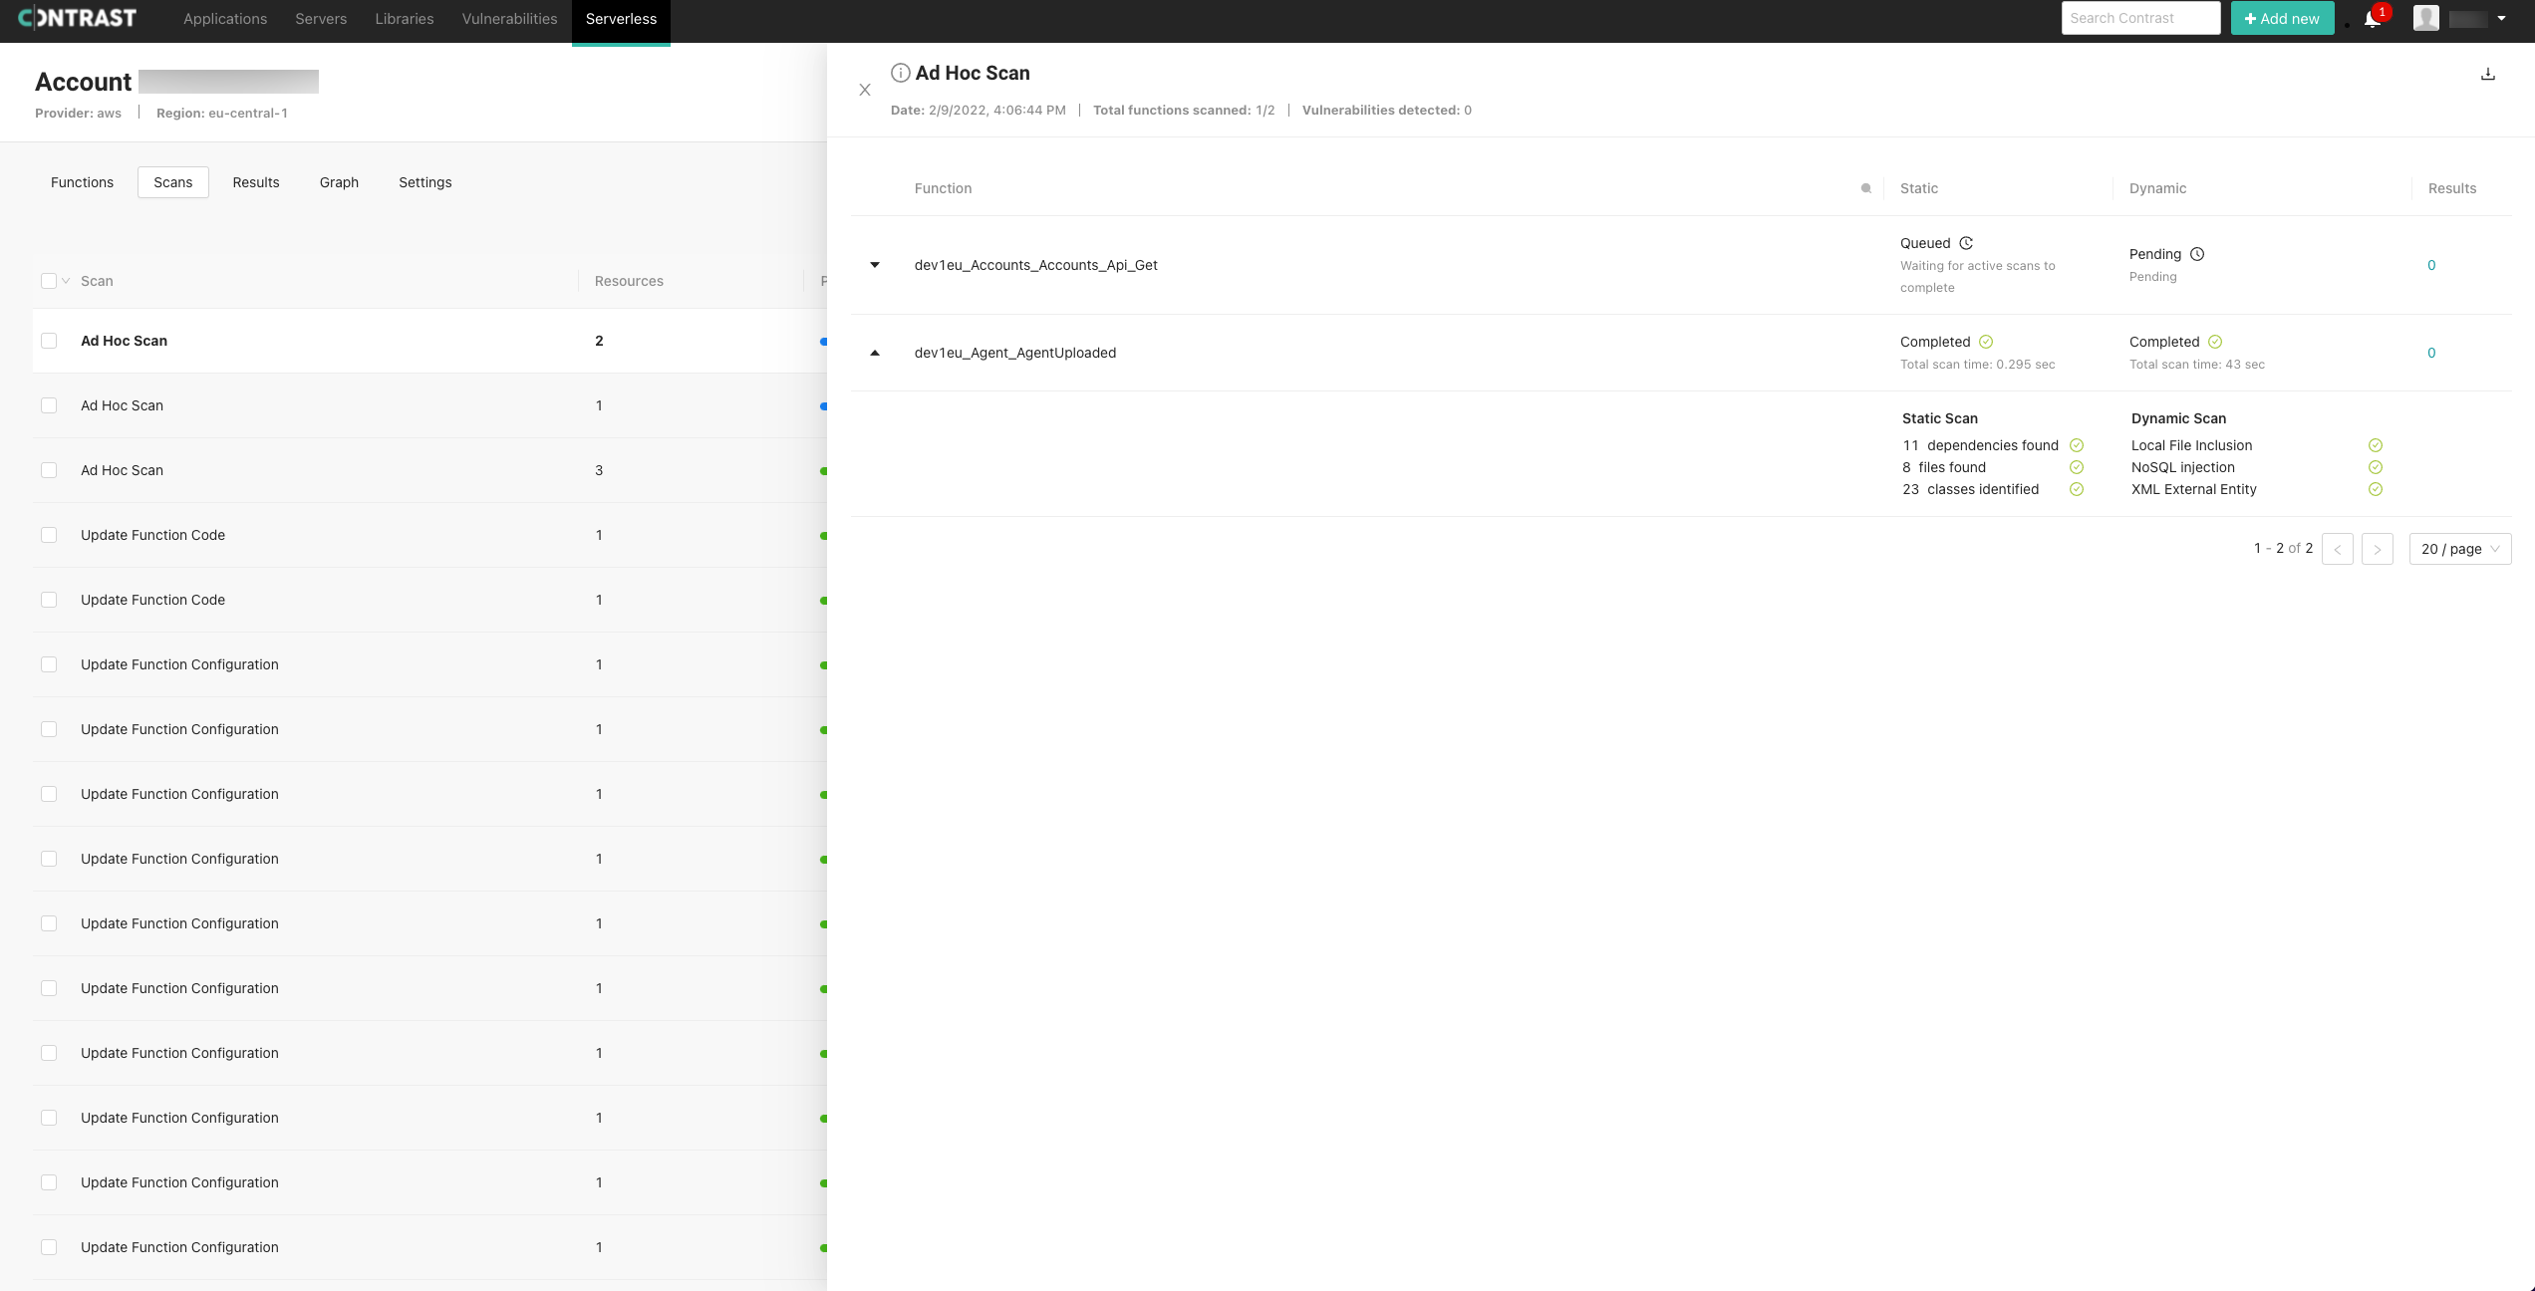2535x1291 pixels.
Task: Click the 0 results link for dev1eu_Agent_AgentUploaded
Action: click(x=2431, y=352)
